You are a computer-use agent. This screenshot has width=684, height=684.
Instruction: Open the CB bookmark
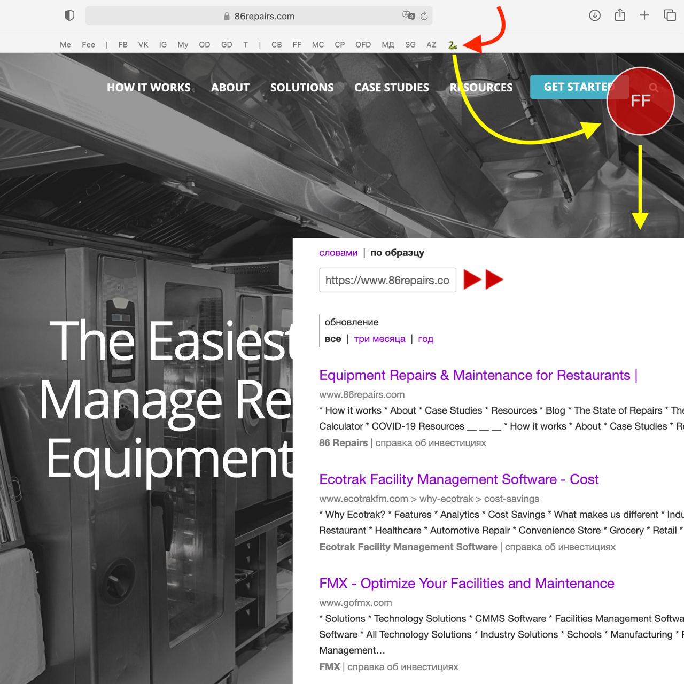(x=277, y=45)
